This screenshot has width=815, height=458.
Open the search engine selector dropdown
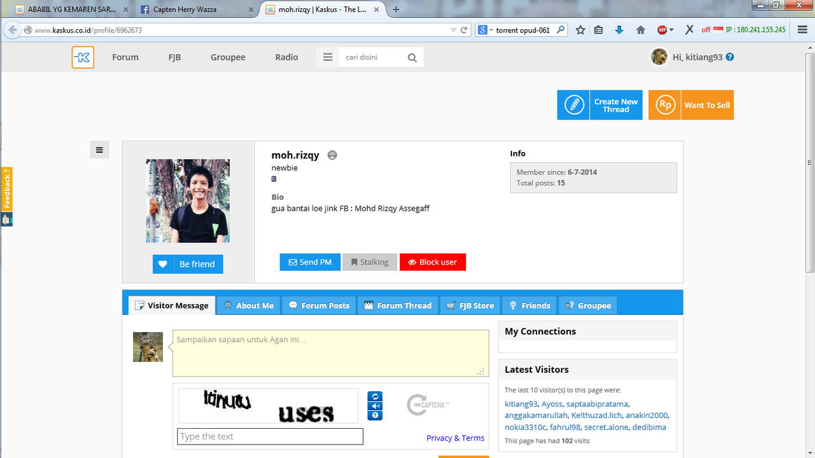pyautogui.click(x=485, y=30)
